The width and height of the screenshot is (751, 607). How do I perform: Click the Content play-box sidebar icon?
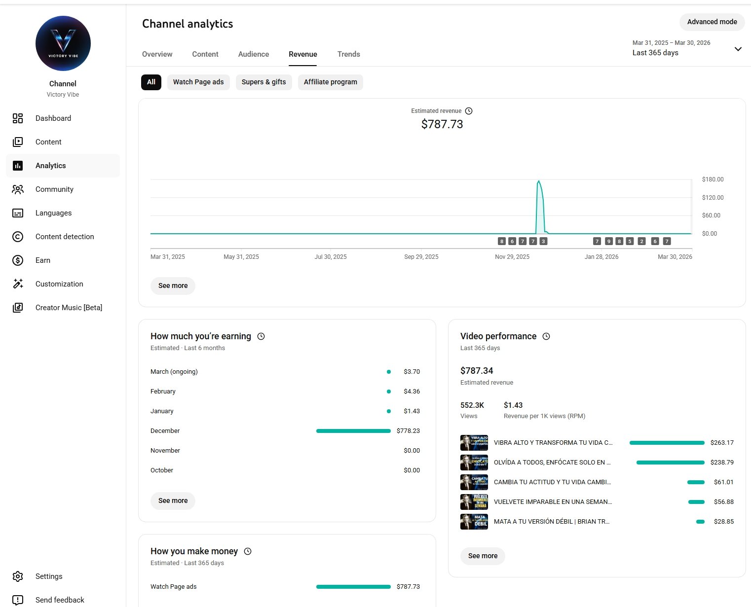click(18, 142)
